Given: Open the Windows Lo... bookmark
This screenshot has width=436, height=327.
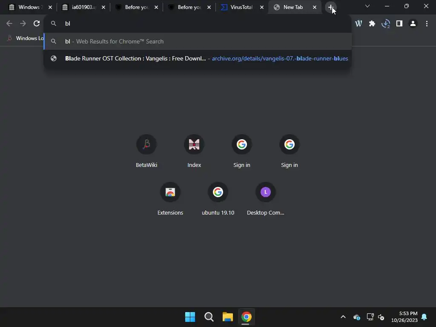Looking at the screenshot, I should (x=25, y=38).
